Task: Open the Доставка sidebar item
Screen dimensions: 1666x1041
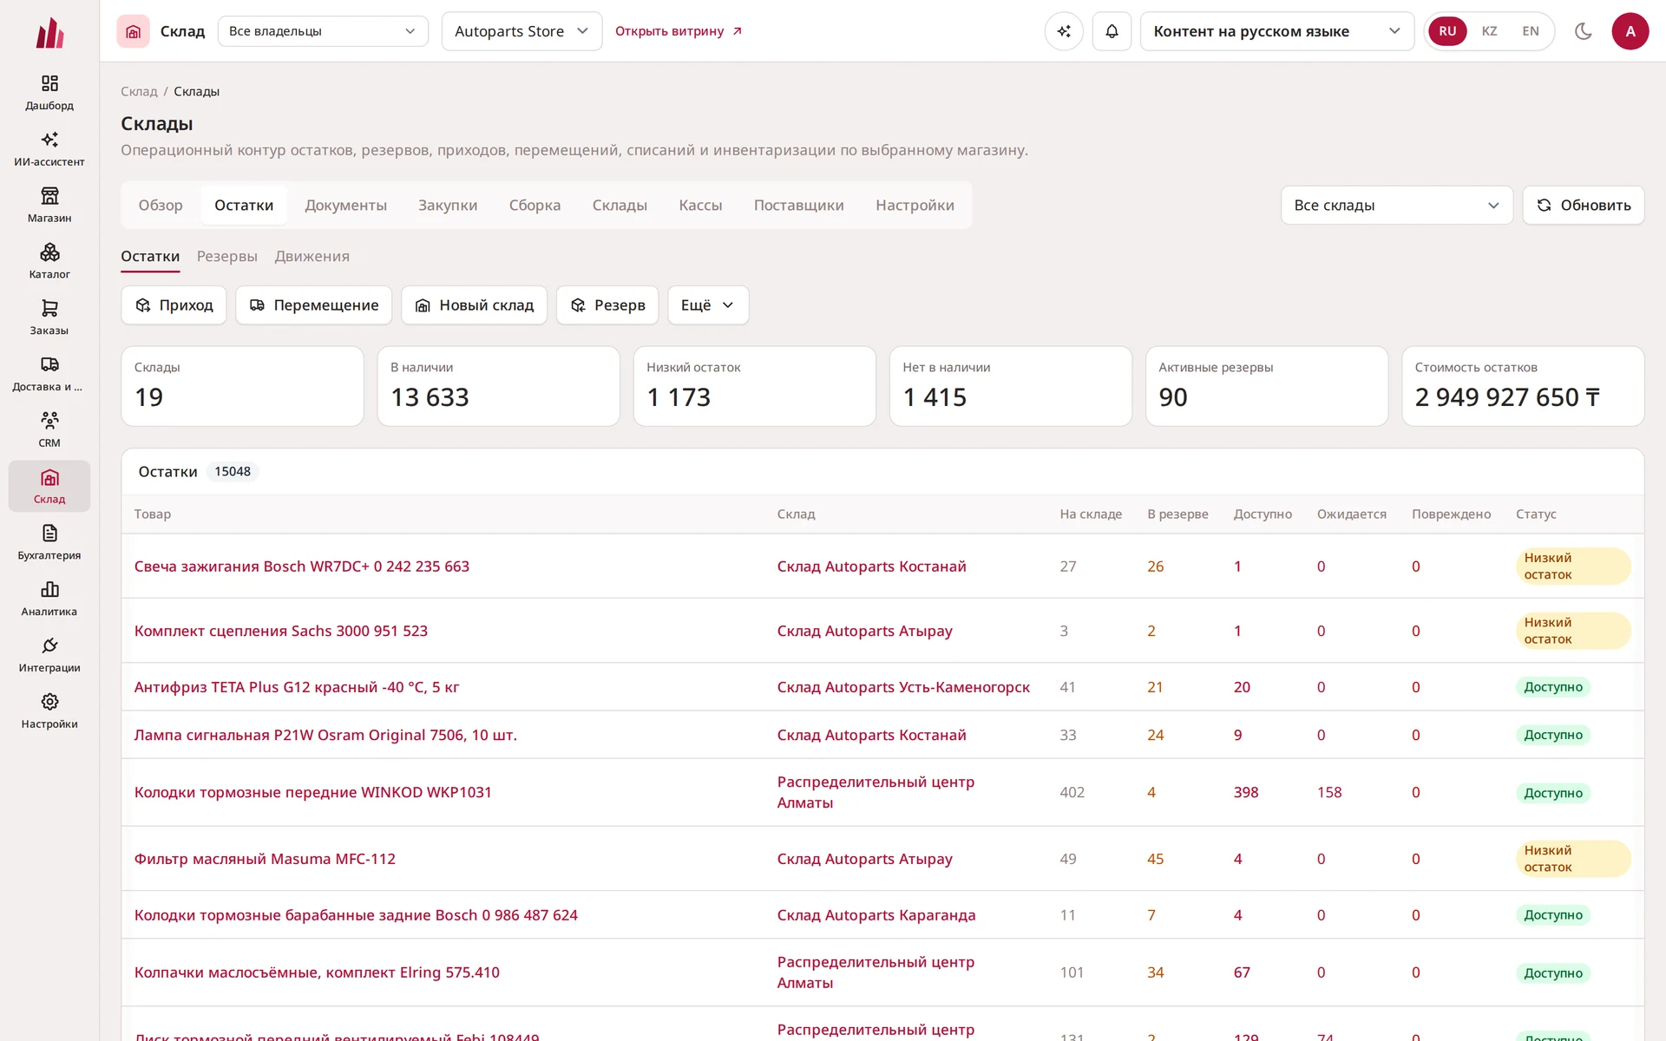Action: coord(49,374)
